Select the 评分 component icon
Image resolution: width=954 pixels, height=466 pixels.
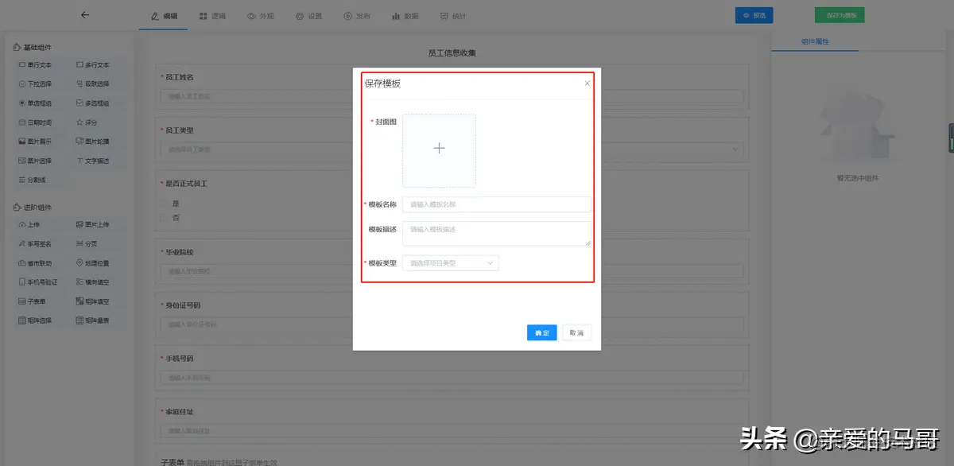[89, 122]
